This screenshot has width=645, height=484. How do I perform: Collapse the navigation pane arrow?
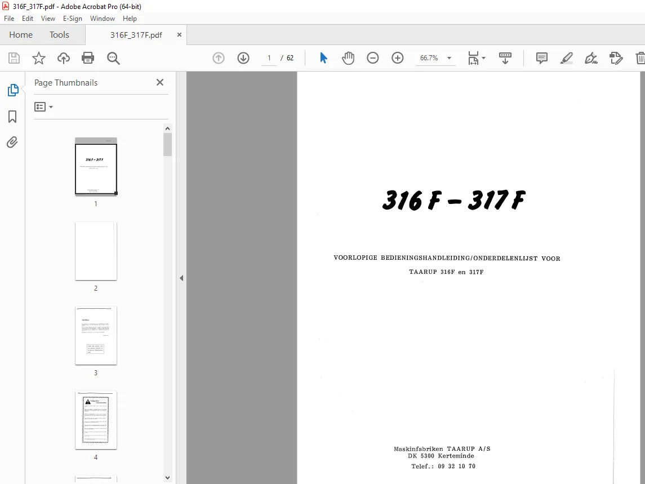[181, 278]
